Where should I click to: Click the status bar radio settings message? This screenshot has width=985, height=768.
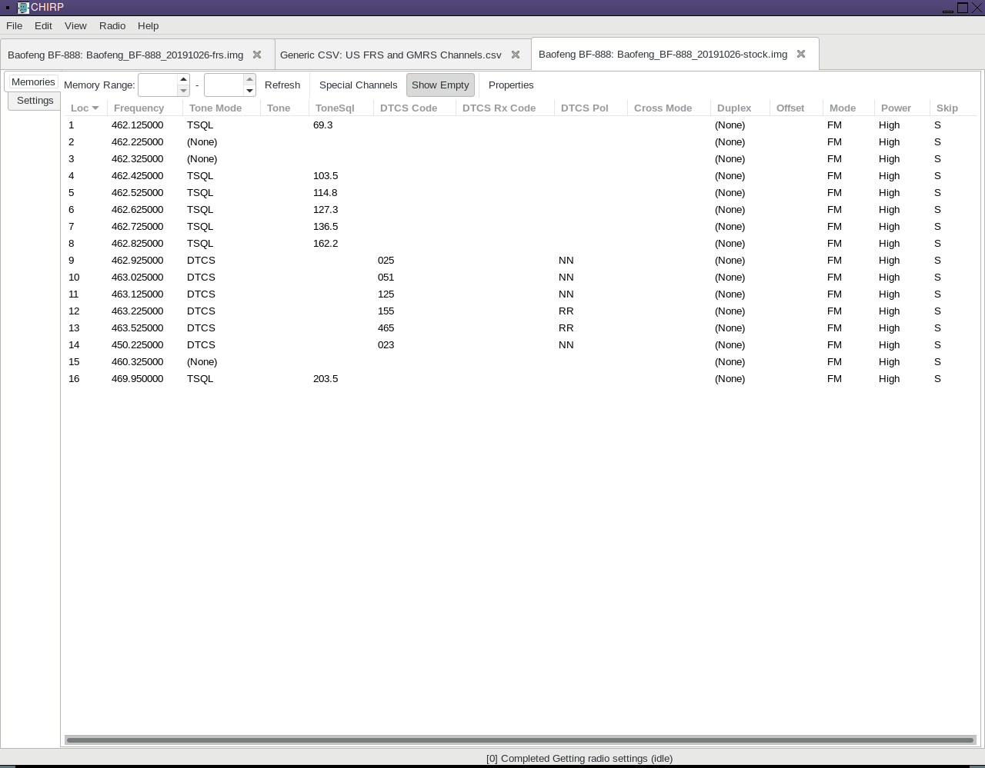click(x=579, y=758)
